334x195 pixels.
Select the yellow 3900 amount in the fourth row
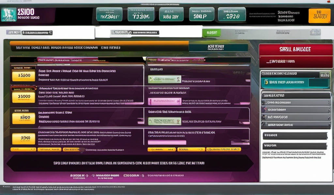pos(23,138)
